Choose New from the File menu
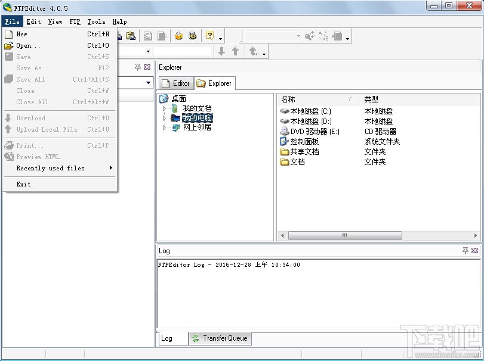Screen dimensions: 484x361 [x=60, y=34]
